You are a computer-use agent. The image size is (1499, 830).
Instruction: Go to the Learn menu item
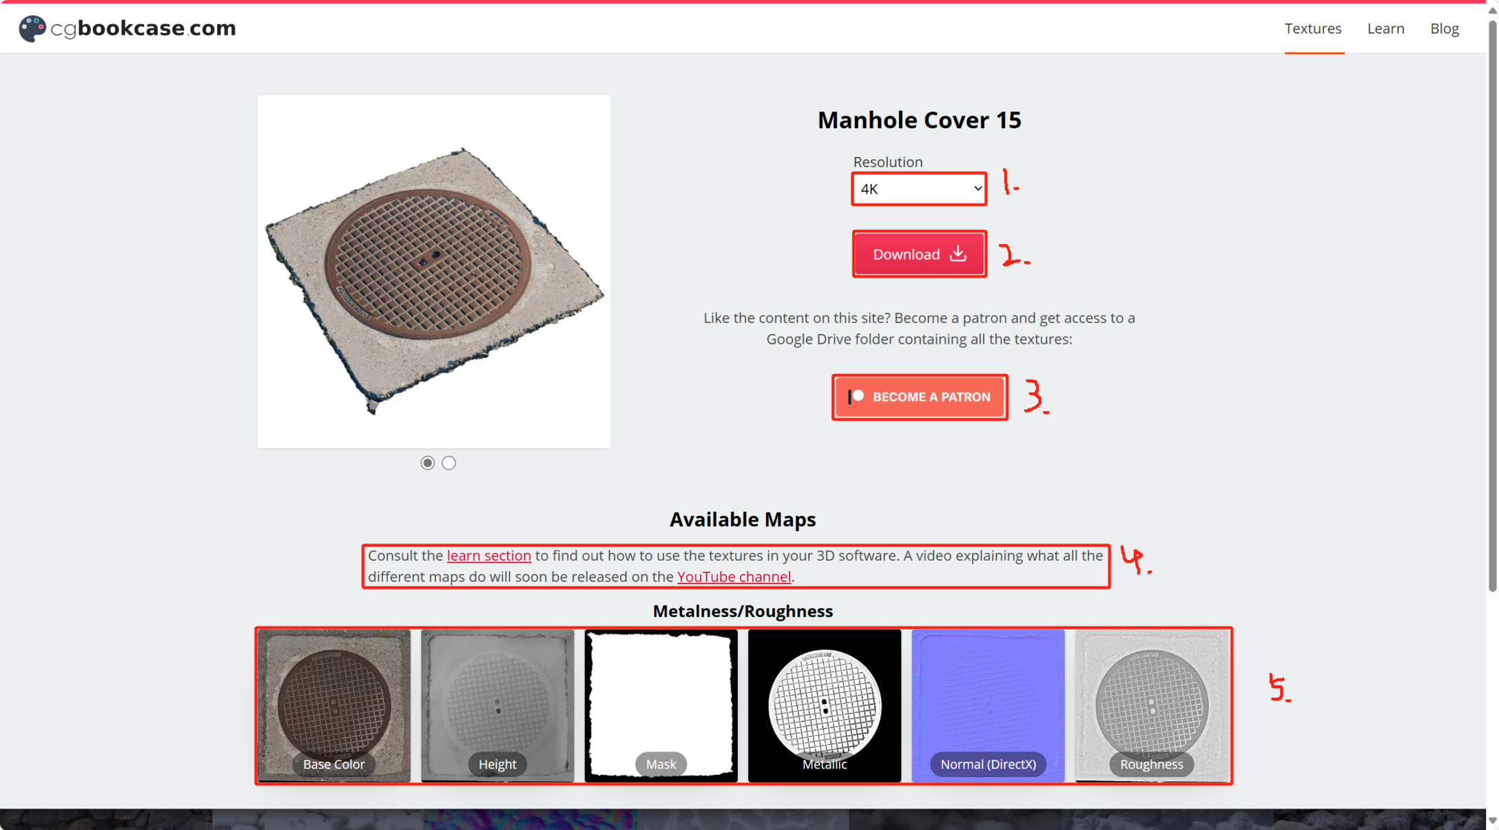point(1386,28)
